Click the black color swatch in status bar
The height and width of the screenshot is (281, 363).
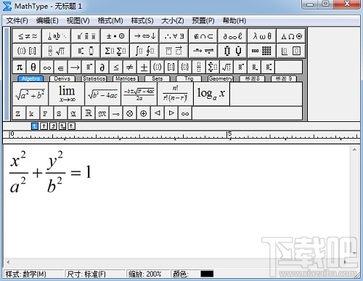click(207, 274)
